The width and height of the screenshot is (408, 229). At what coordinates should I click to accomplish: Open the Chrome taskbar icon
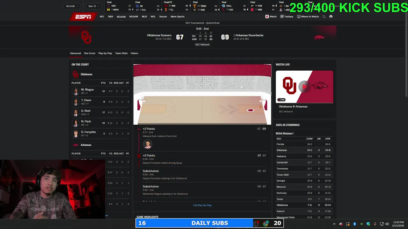point(266,224)
